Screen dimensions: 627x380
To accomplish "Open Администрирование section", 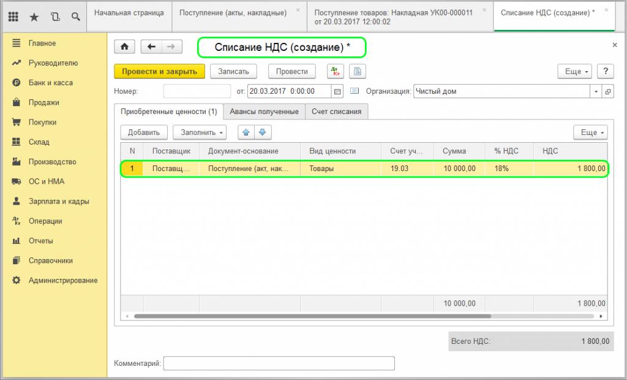I will (x=63, y=280).
